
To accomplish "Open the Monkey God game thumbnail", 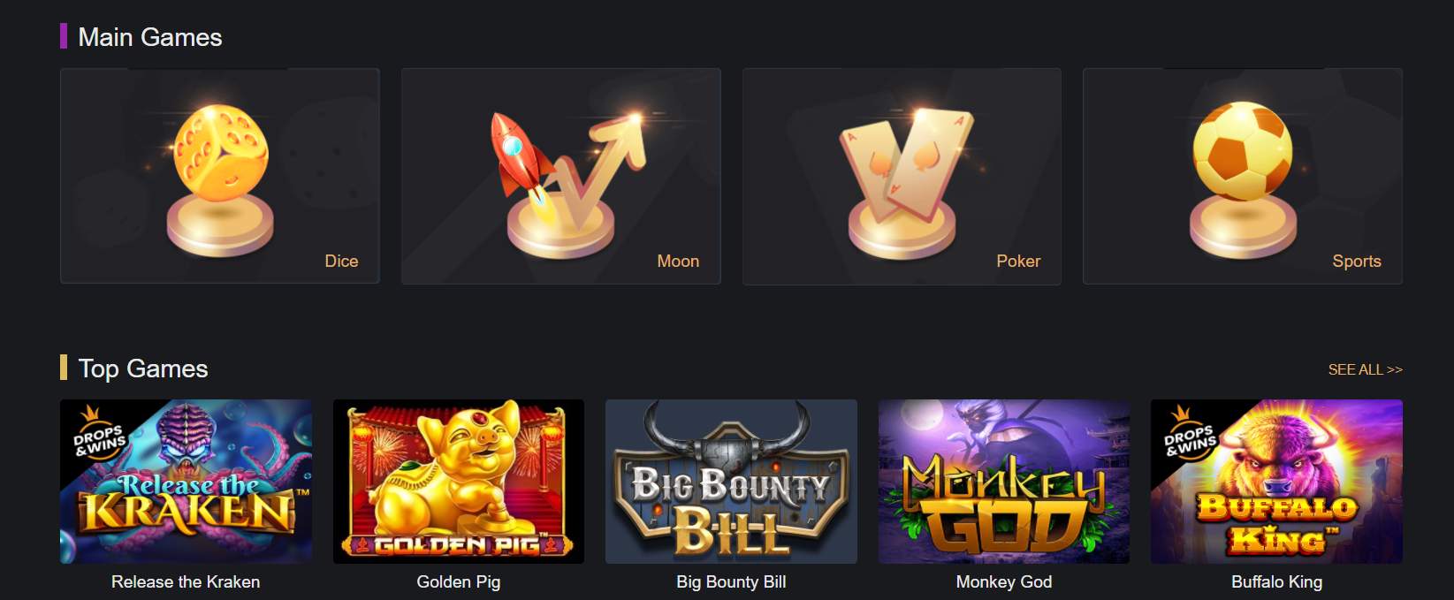I will click(x=1004, y=482).
